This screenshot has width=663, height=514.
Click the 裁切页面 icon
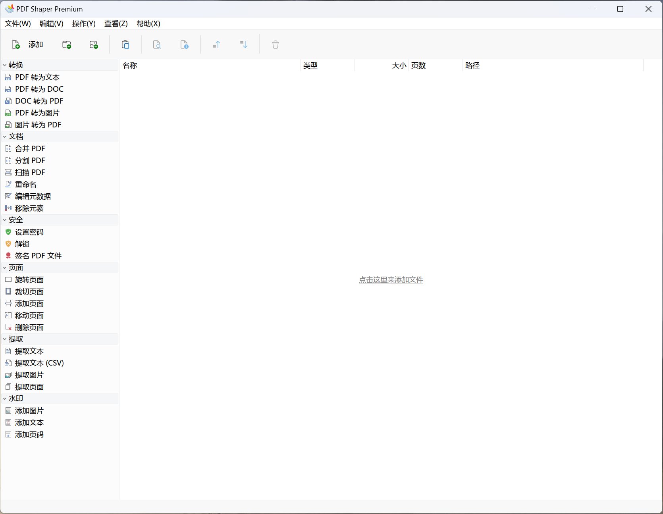[x=8, y=291]
